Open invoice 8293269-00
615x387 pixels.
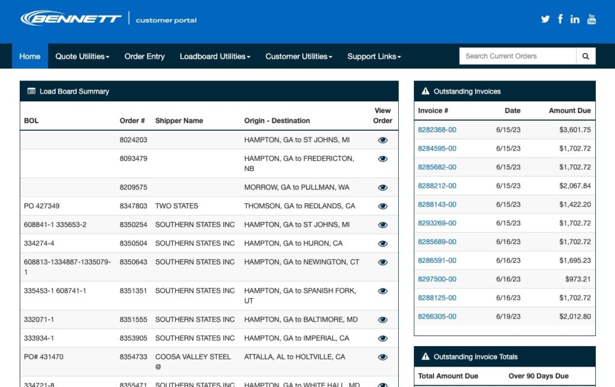tap(437, 223)
